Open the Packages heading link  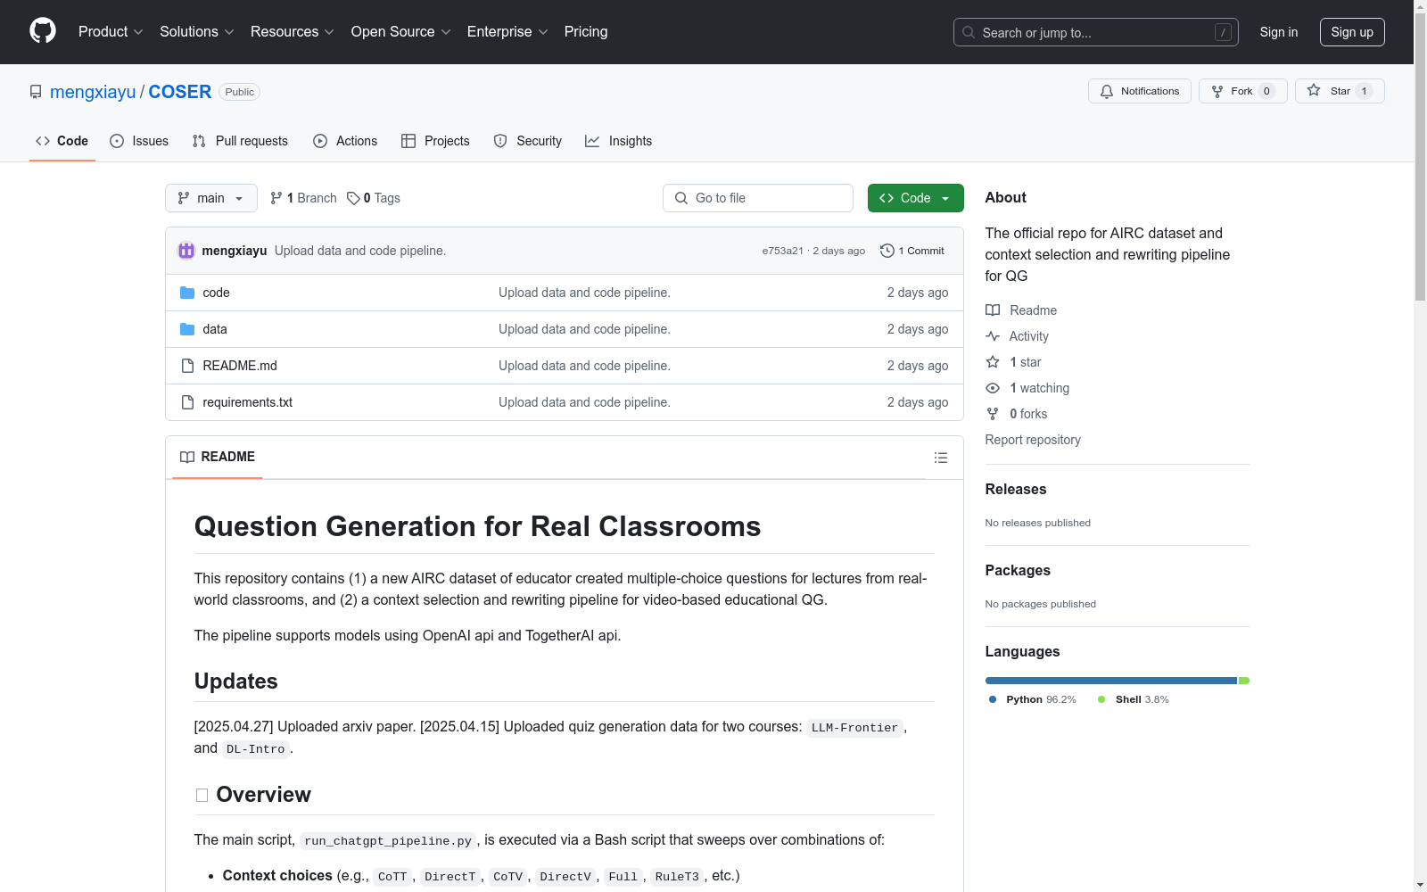1018,570
